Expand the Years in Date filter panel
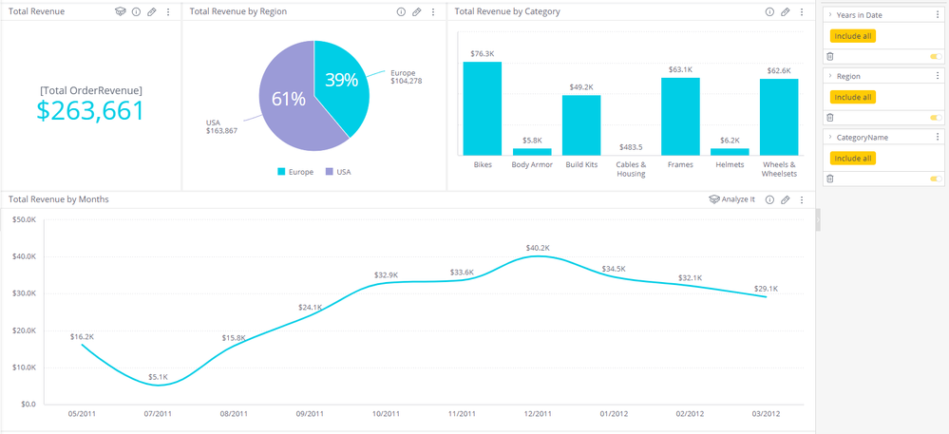 [x=830, y=15]
